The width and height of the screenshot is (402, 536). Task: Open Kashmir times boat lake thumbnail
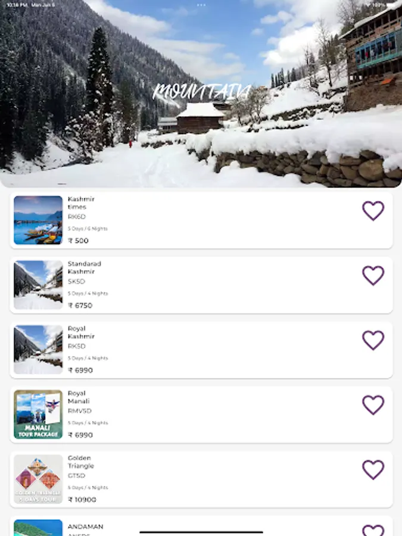(x=38, y=220)
